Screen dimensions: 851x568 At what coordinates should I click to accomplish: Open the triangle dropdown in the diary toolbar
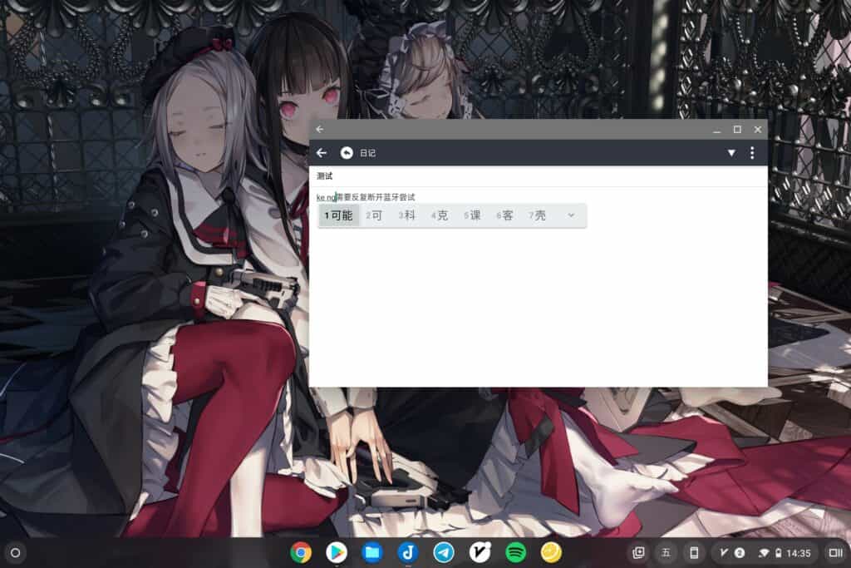[x=731, y=153]
